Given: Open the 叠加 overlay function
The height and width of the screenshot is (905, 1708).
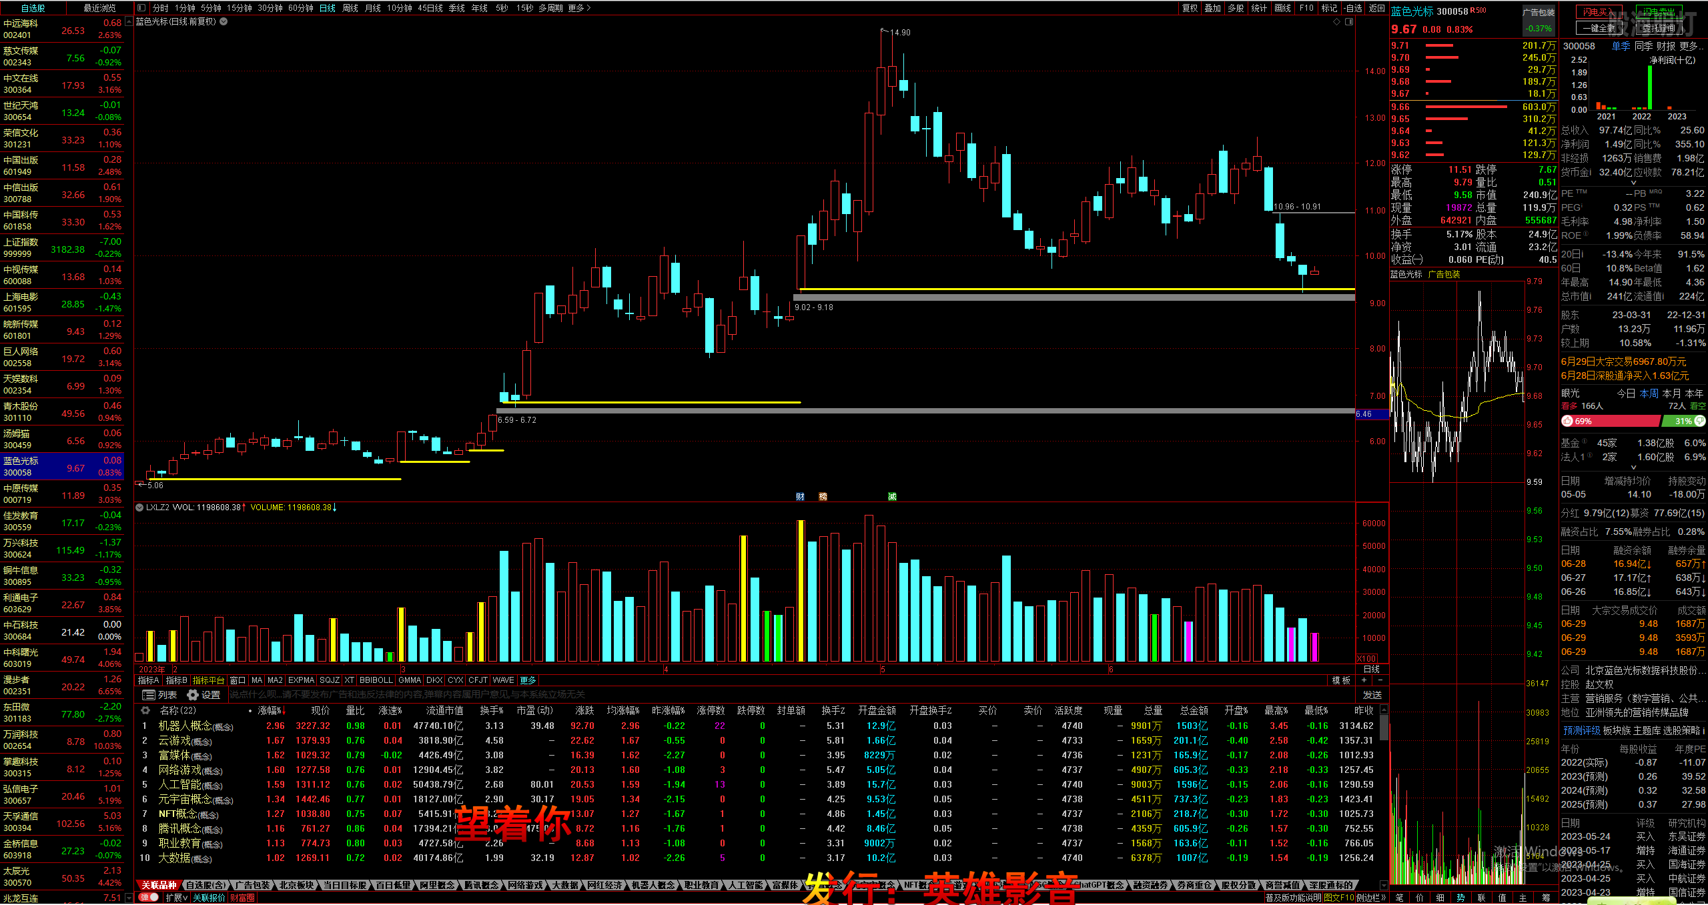Looking at the screenshot, I should [1213, 8].
